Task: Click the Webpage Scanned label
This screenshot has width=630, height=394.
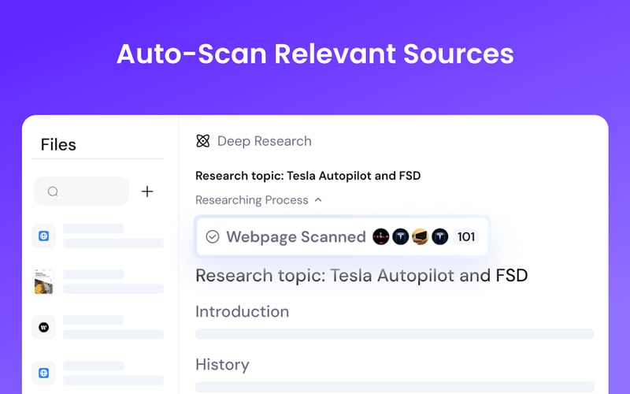Action: [296, 237]
